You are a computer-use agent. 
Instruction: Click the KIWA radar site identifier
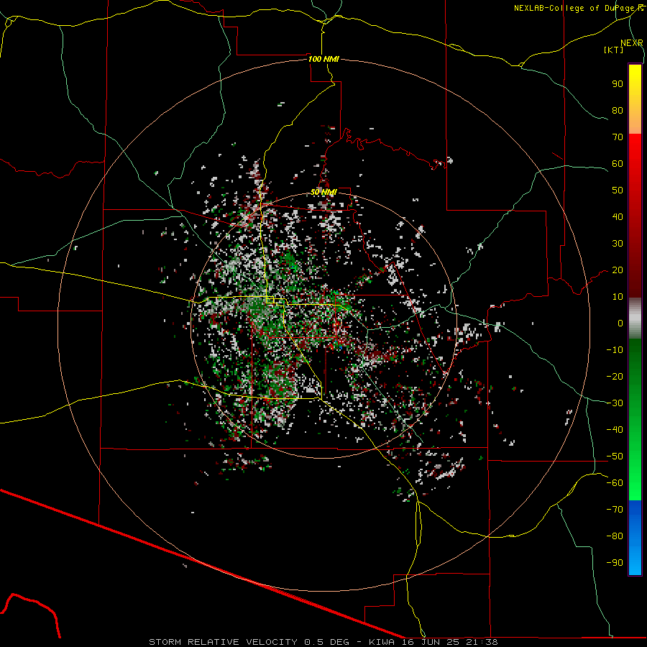click(382, 642)
